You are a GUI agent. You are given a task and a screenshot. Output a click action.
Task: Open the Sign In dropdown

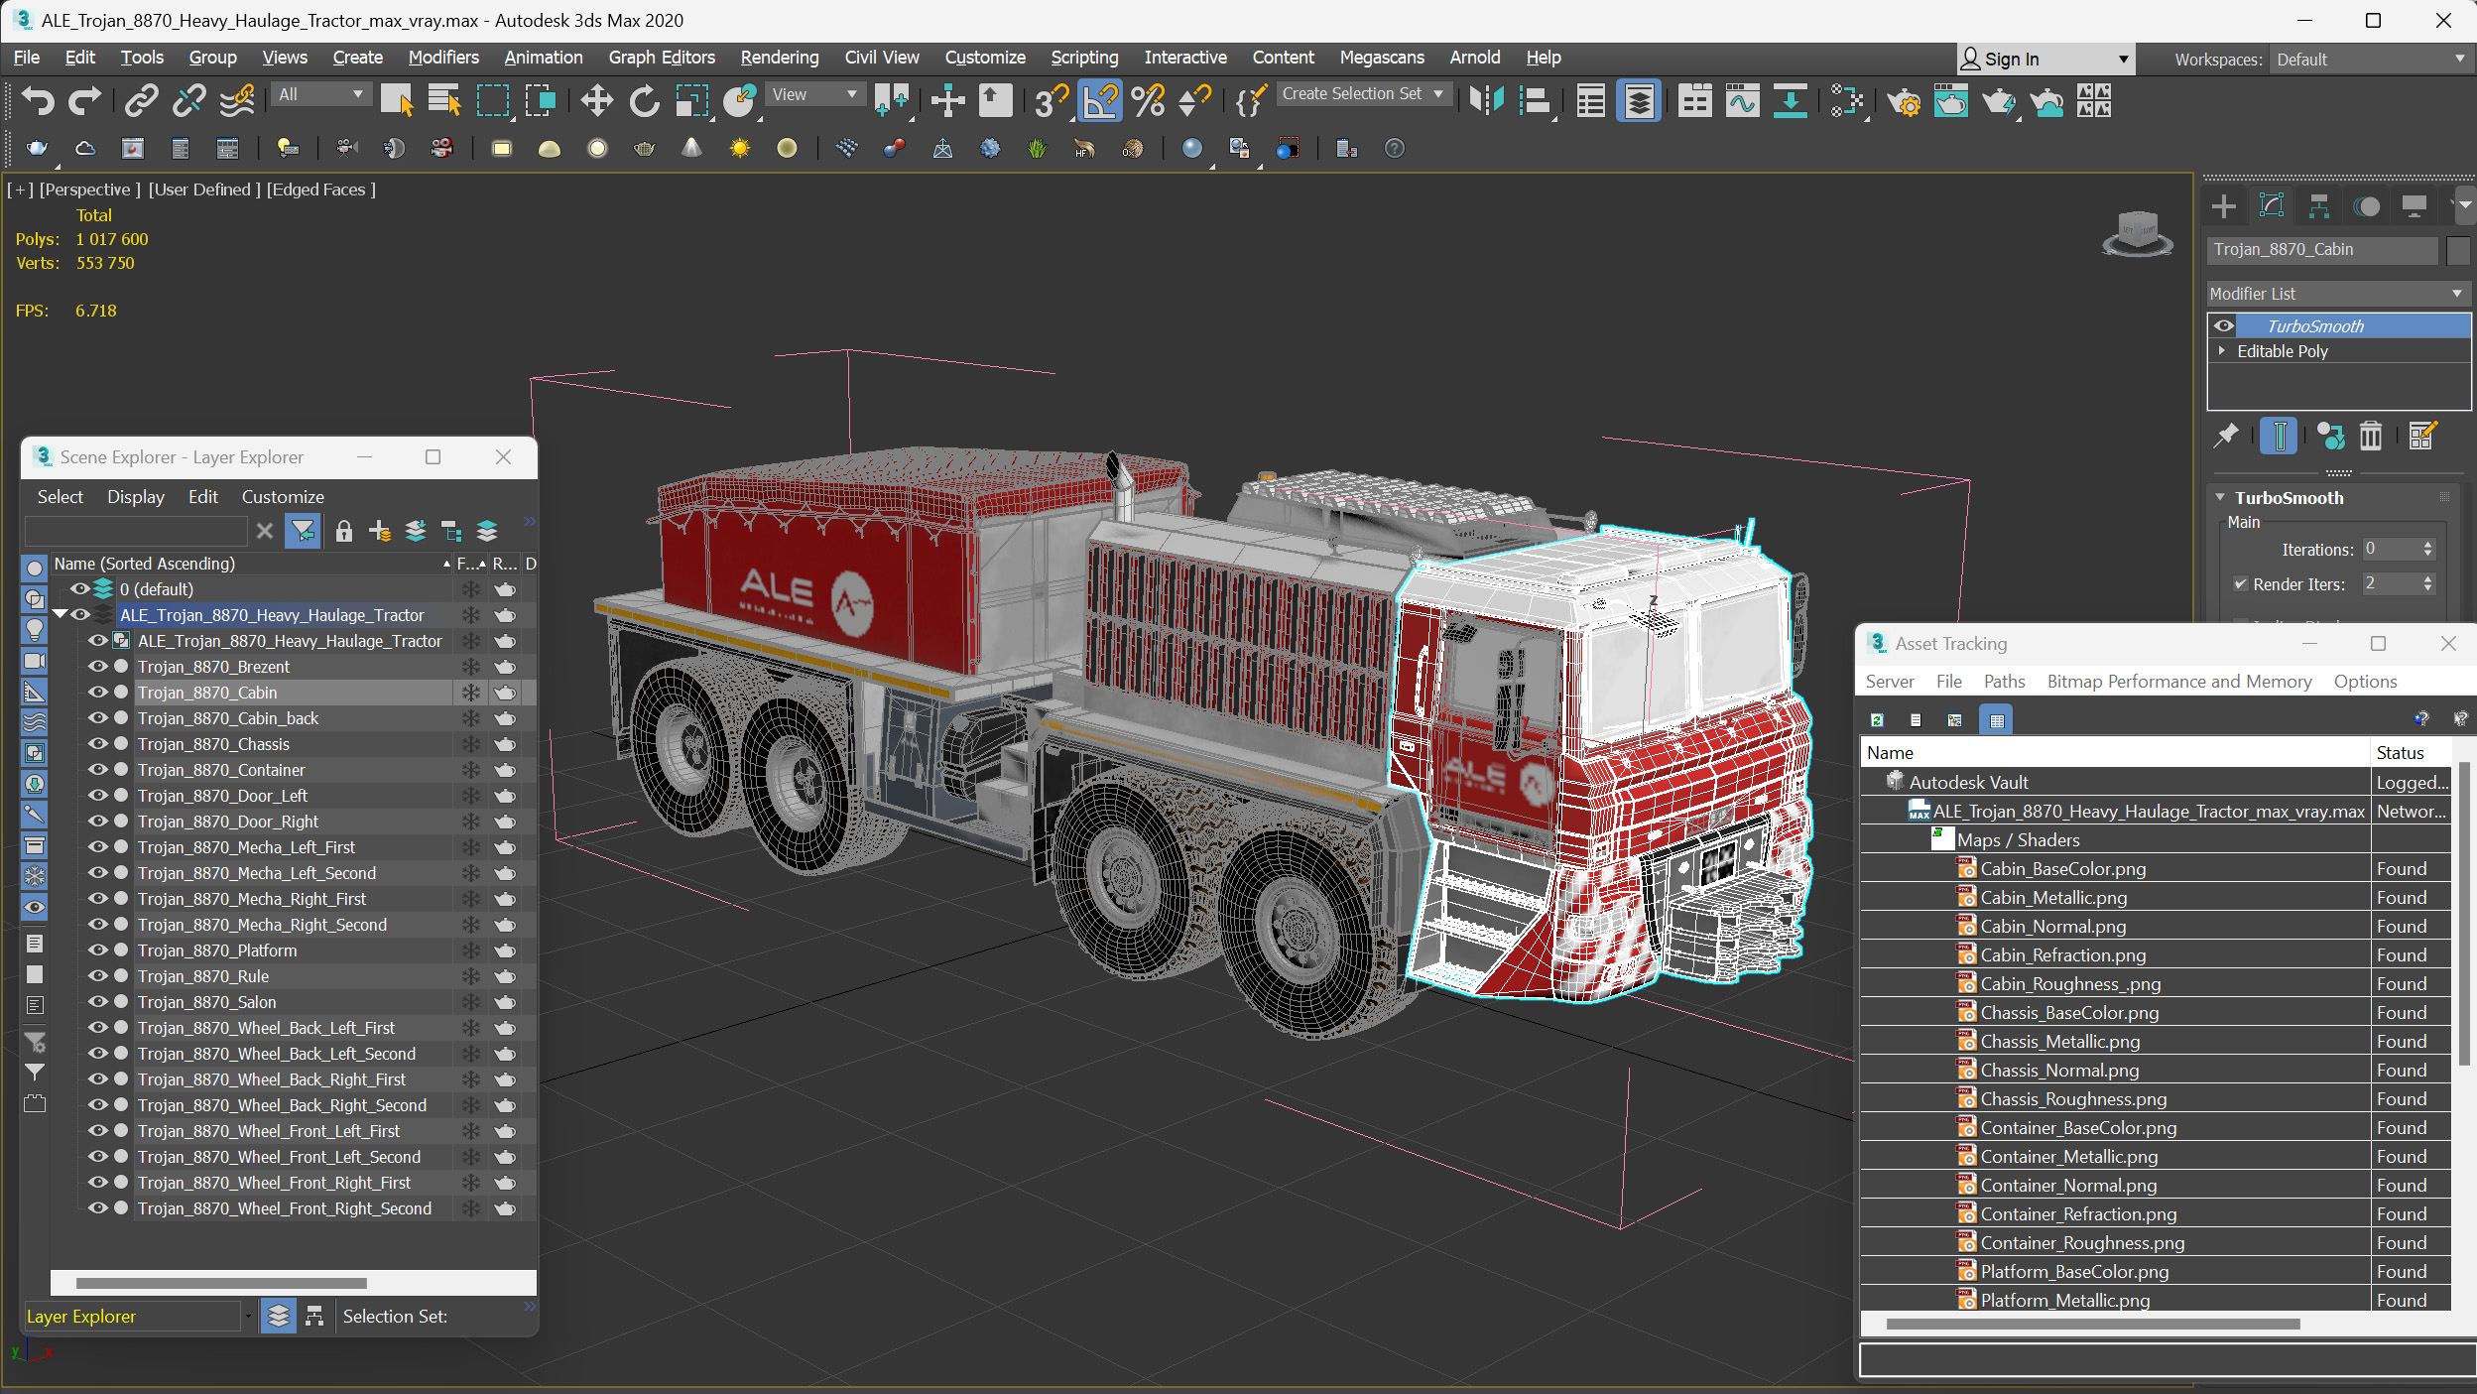coord(2044,60)
